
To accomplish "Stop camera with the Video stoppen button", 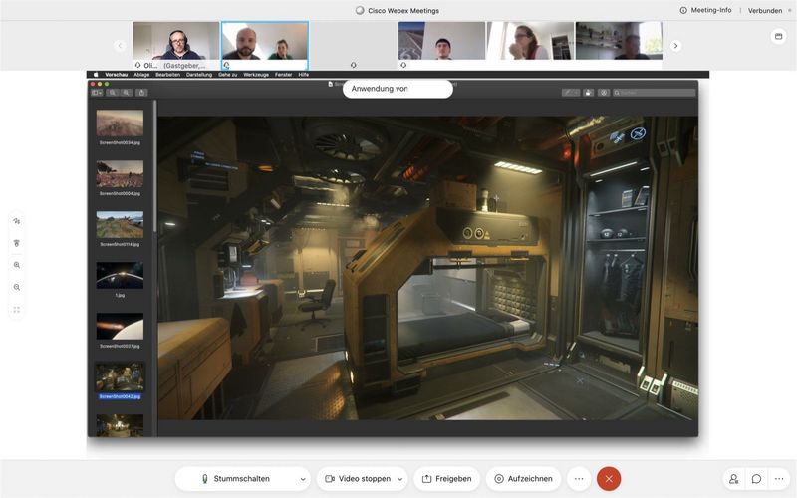I will 358,479.
